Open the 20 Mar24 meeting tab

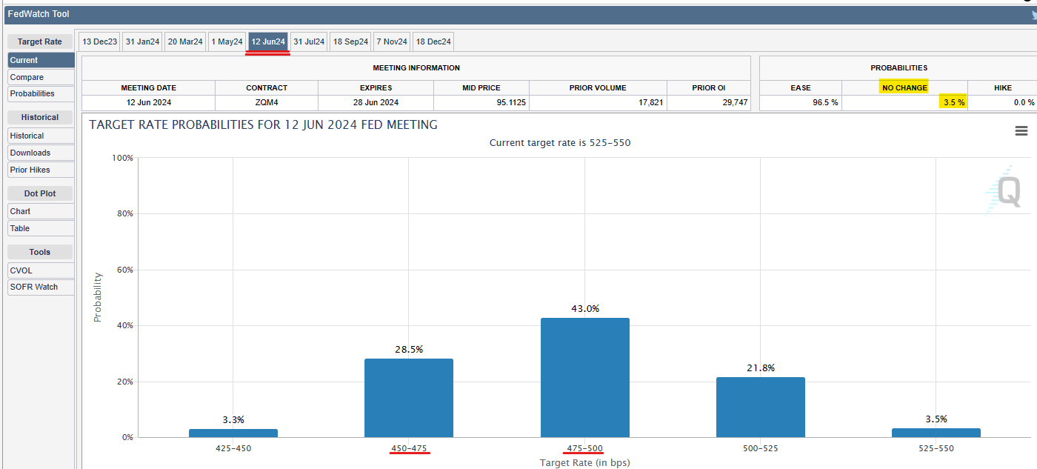185,42
